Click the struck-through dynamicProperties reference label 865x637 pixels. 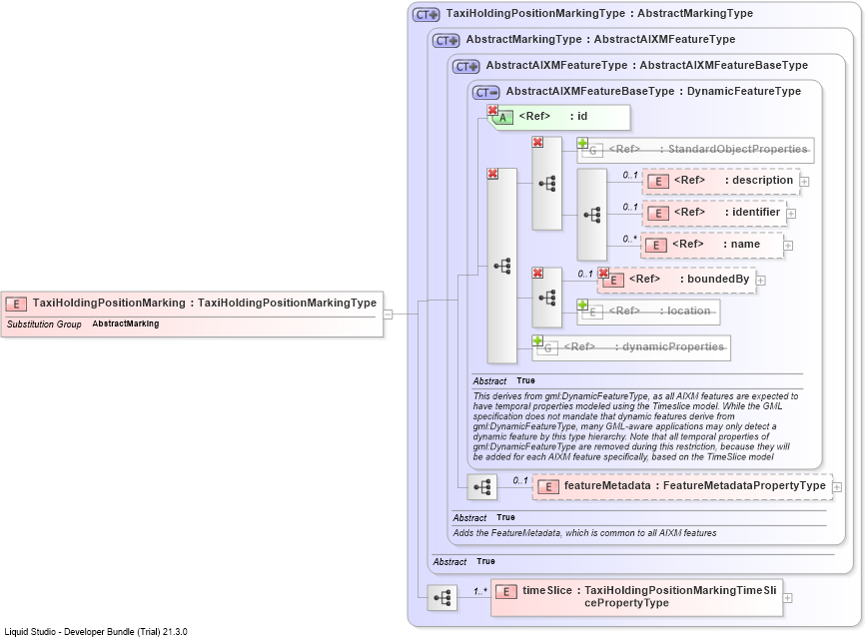click(x=644, y=346)
